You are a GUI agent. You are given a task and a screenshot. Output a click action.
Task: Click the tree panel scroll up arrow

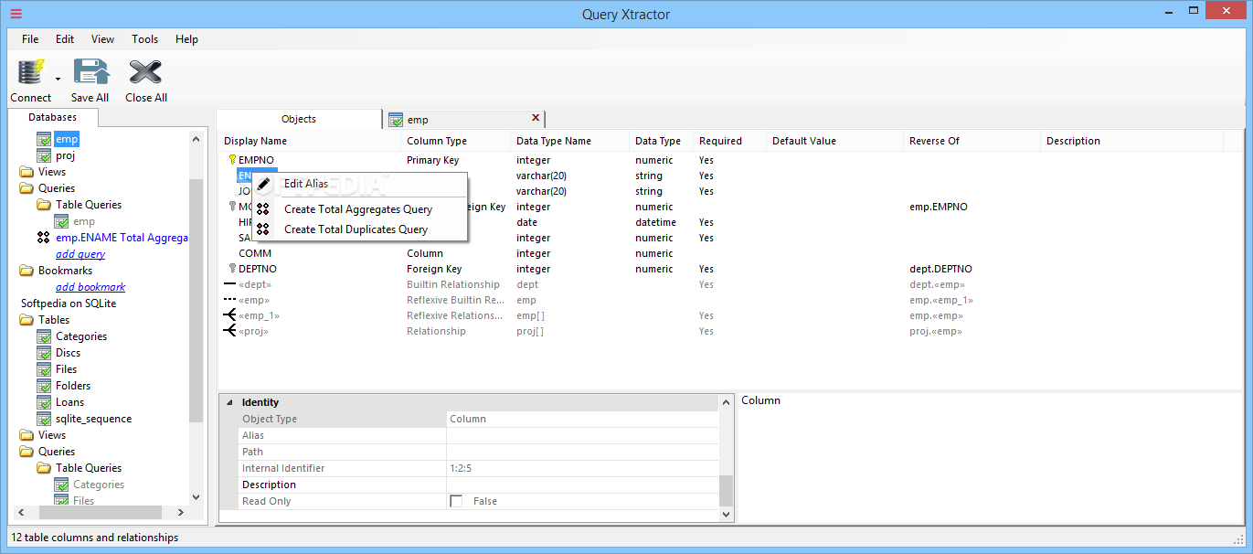[x=196, y=139]
